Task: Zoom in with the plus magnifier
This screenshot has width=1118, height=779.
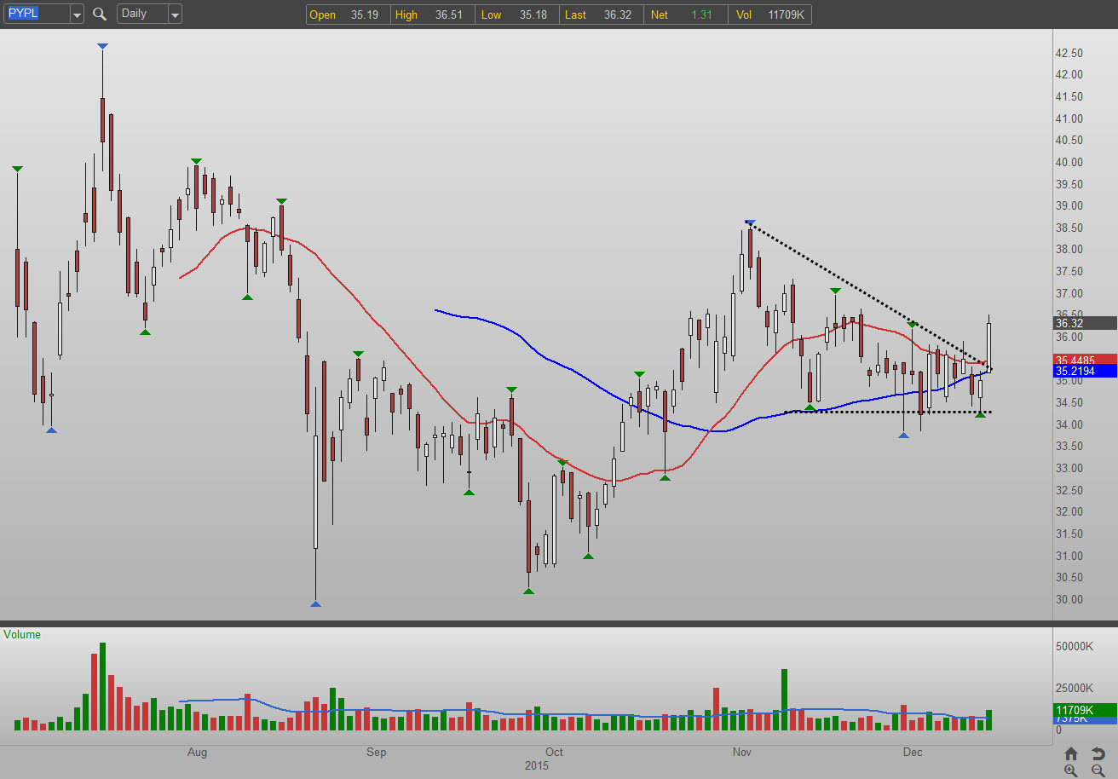Action: (x=1071, y=770)
